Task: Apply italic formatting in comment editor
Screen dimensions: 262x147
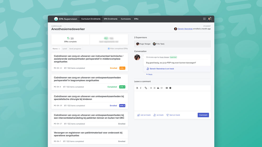Action: [x=141, y=88]
